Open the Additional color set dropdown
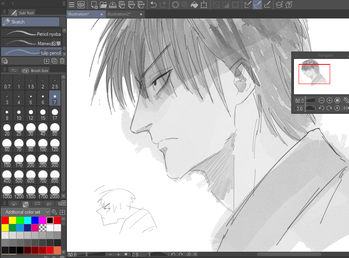 tap(25, 212)
